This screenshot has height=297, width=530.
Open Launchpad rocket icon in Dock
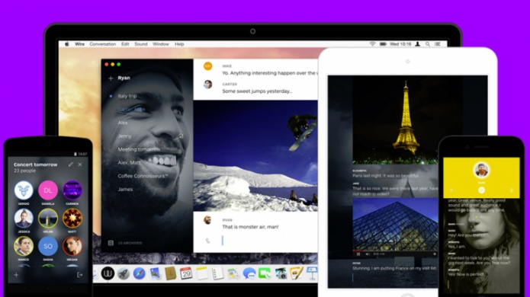pyautogui.click(x=124, y=273)
